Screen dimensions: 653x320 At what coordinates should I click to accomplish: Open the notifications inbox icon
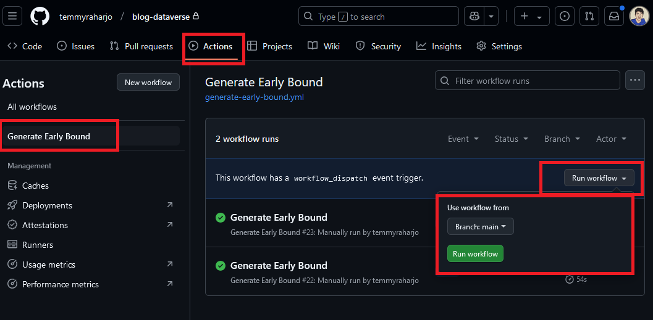tap(614, 16)
